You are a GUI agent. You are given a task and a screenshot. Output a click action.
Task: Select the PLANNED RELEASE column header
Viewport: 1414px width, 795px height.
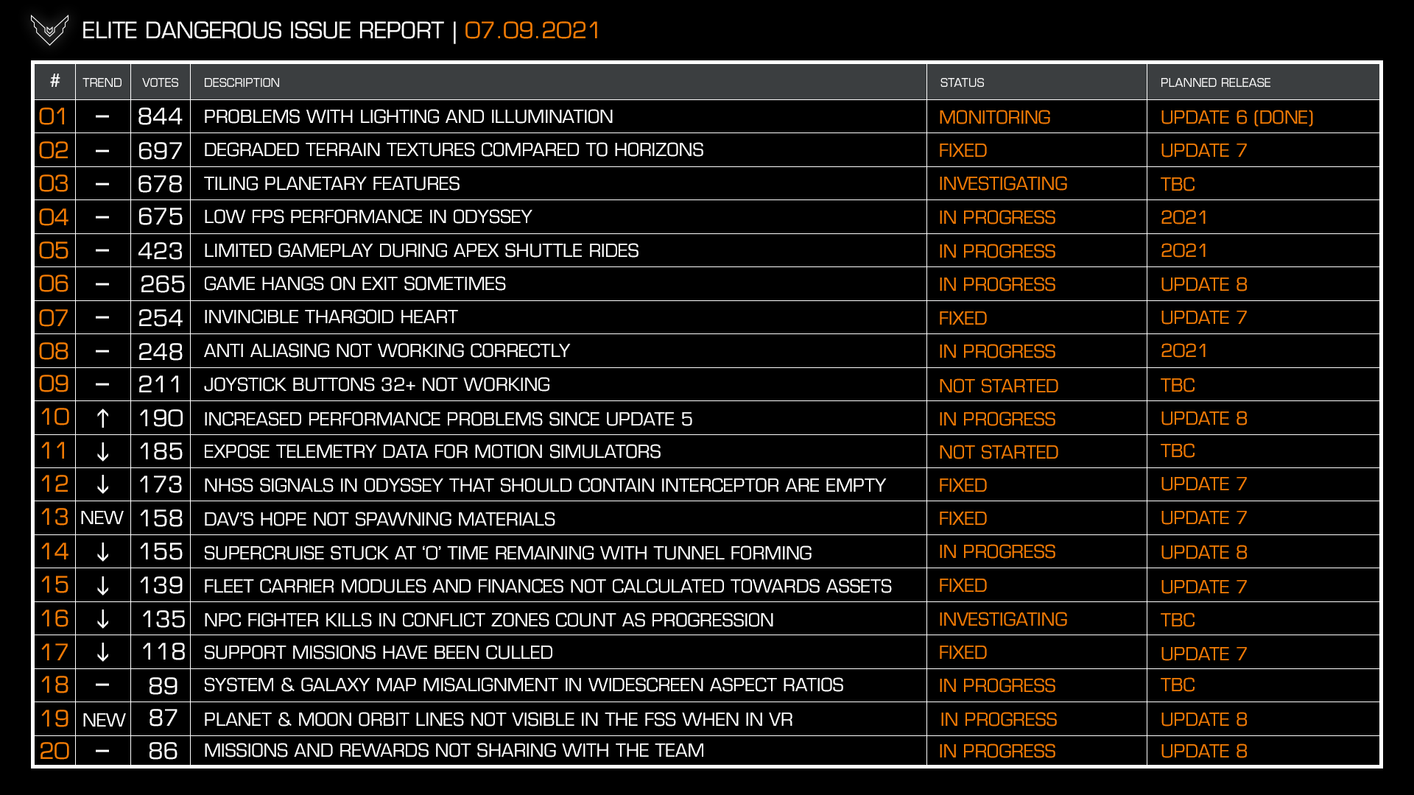click(x=1215, y=82)
